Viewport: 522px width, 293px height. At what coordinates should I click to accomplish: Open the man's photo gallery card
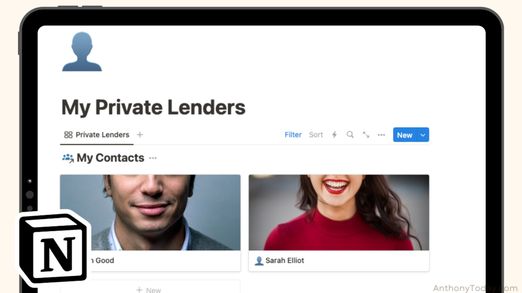pyautogui.click(x=150, y=213)
